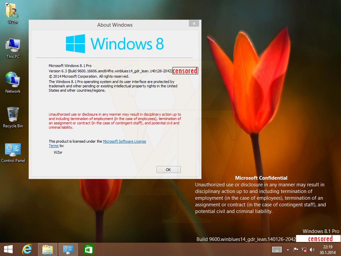Select the Recycle Bin desktop icon
This screenshot has width=341, height=256.
[x=13, y=118]
